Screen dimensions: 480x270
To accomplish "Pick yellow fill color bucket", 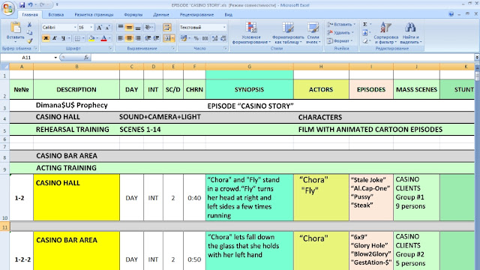I will [91, 38].
